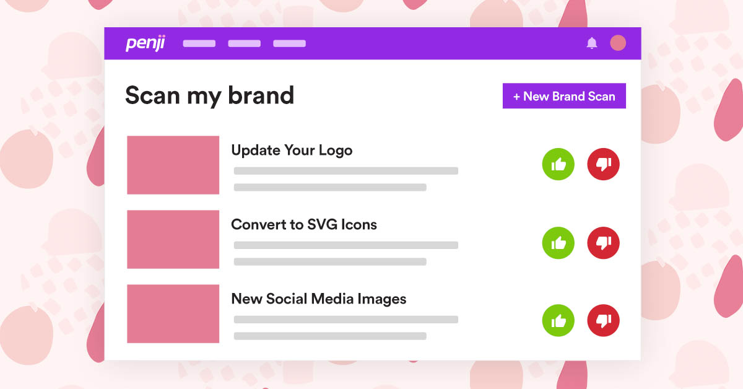743x389 pixels.
Task: Select third navigation placeholder in header
Action: (290, 43)
